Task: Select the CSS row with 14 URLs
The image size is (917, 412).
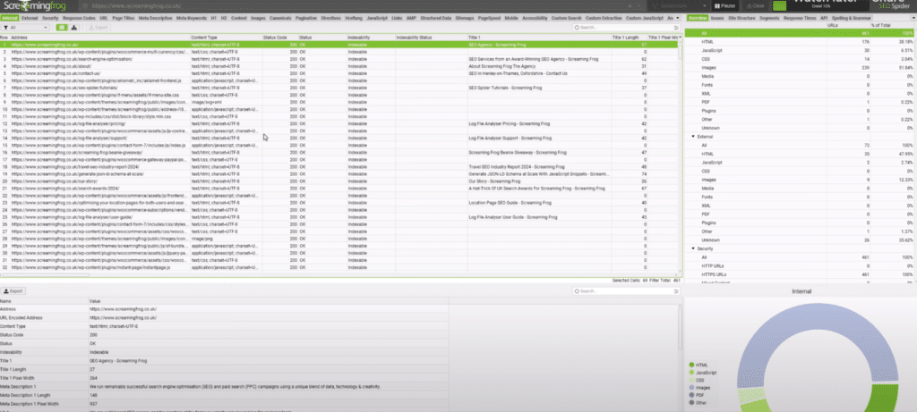Action: tap(800, 59)
